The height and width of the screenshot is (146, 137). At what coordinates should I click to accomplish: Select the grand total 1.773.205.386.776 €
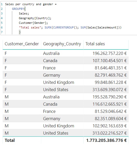coord(106,140)
